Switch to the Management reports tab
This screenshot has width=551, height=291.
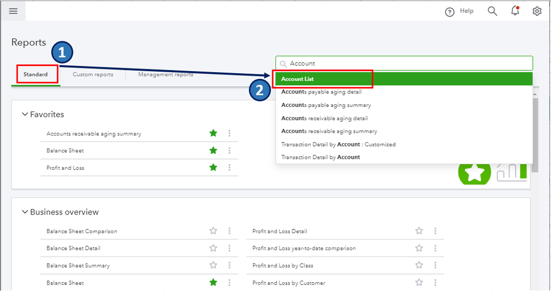[166, 74]
